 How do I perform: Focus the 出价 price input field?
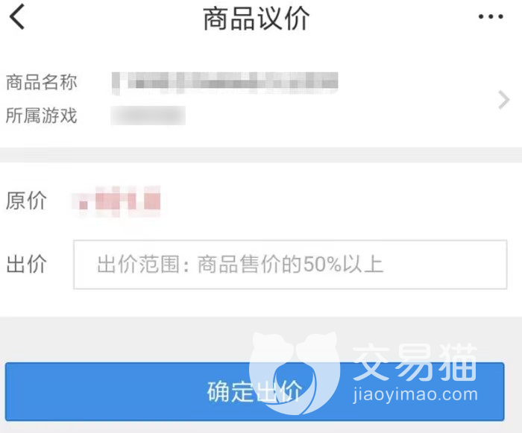pos(290,265)
